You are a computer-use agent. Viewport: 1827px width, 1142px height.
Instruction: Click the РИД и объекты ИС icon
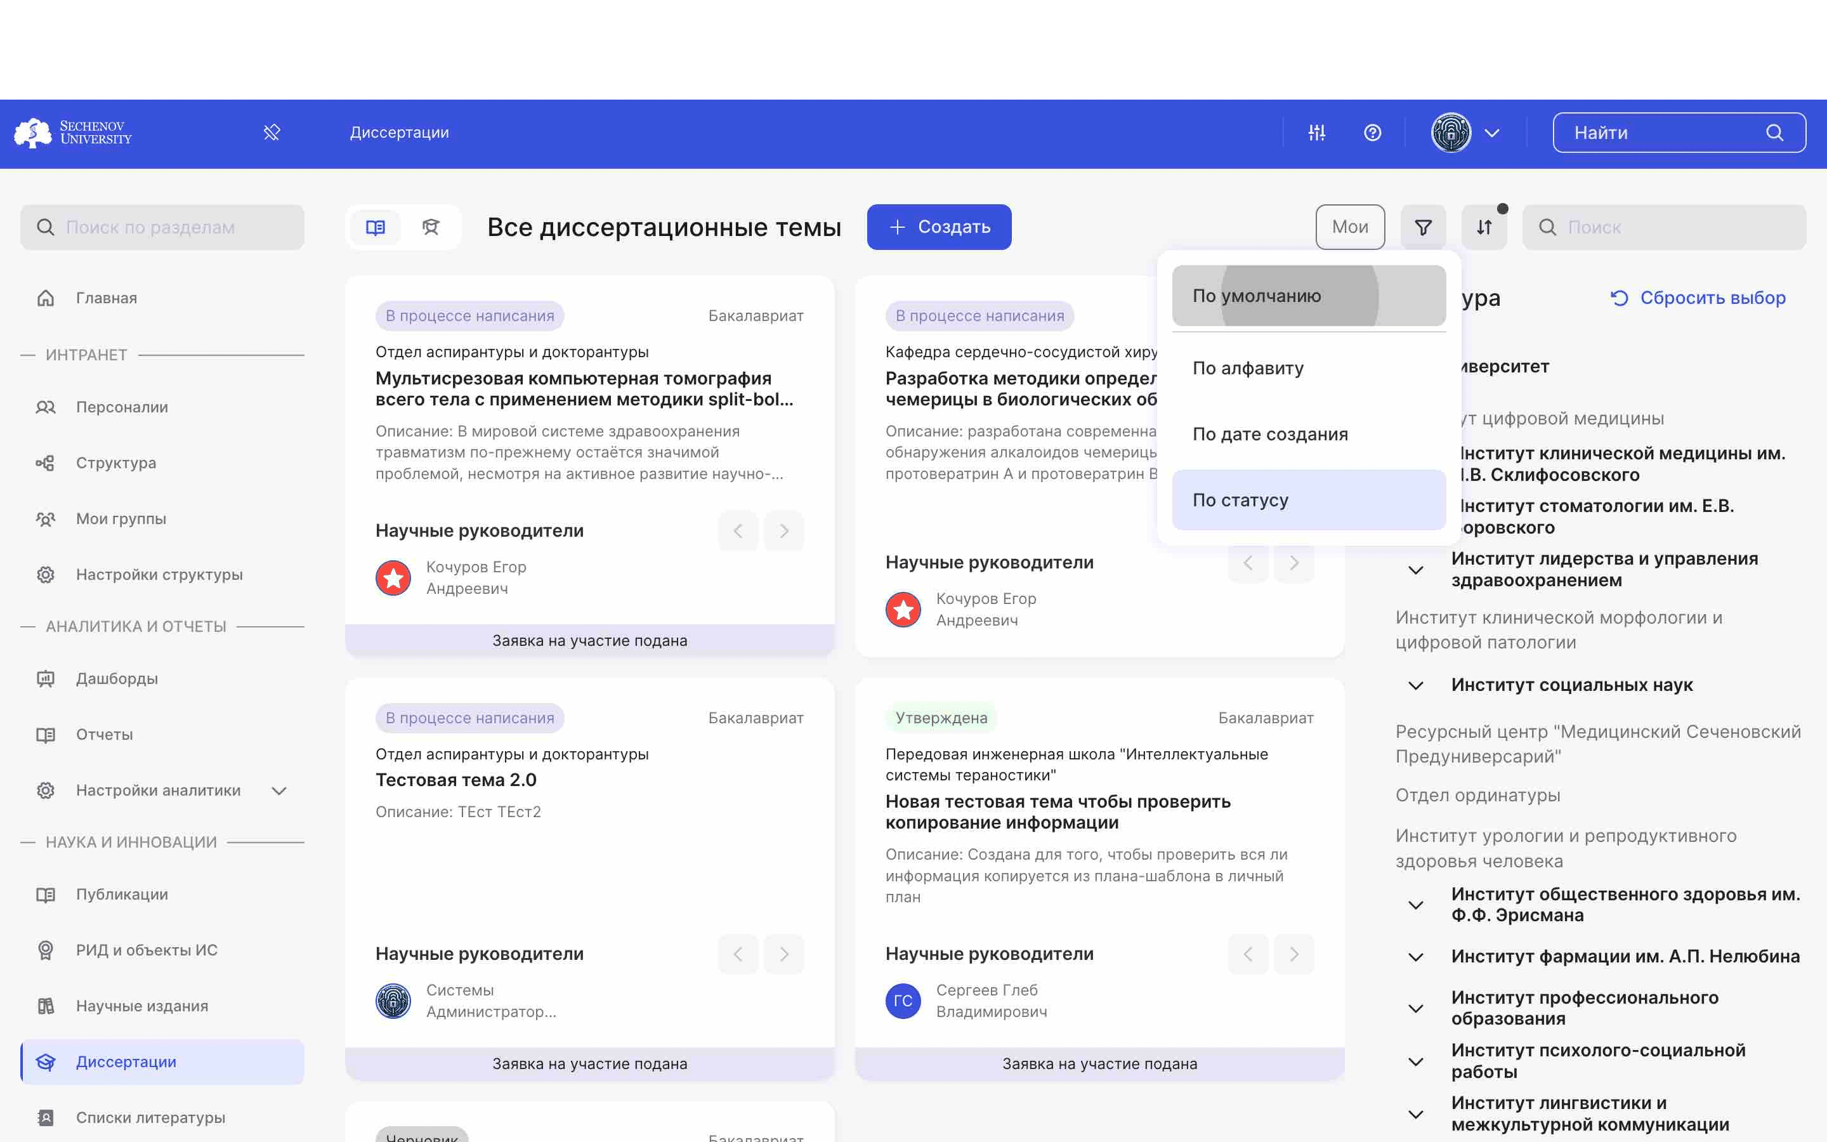pyautogui.click(x=45, y=951)
